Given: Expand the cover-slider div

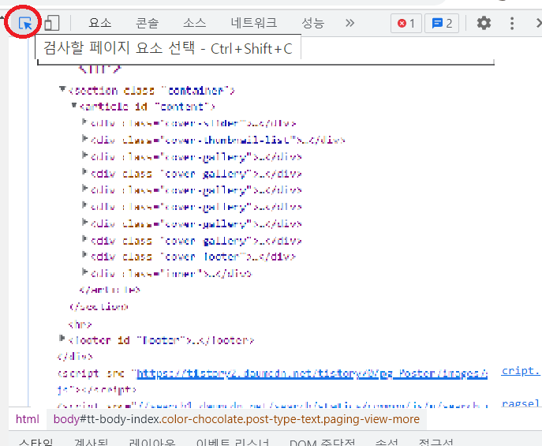Looking at the screenshot, I should tap(84, 122).
